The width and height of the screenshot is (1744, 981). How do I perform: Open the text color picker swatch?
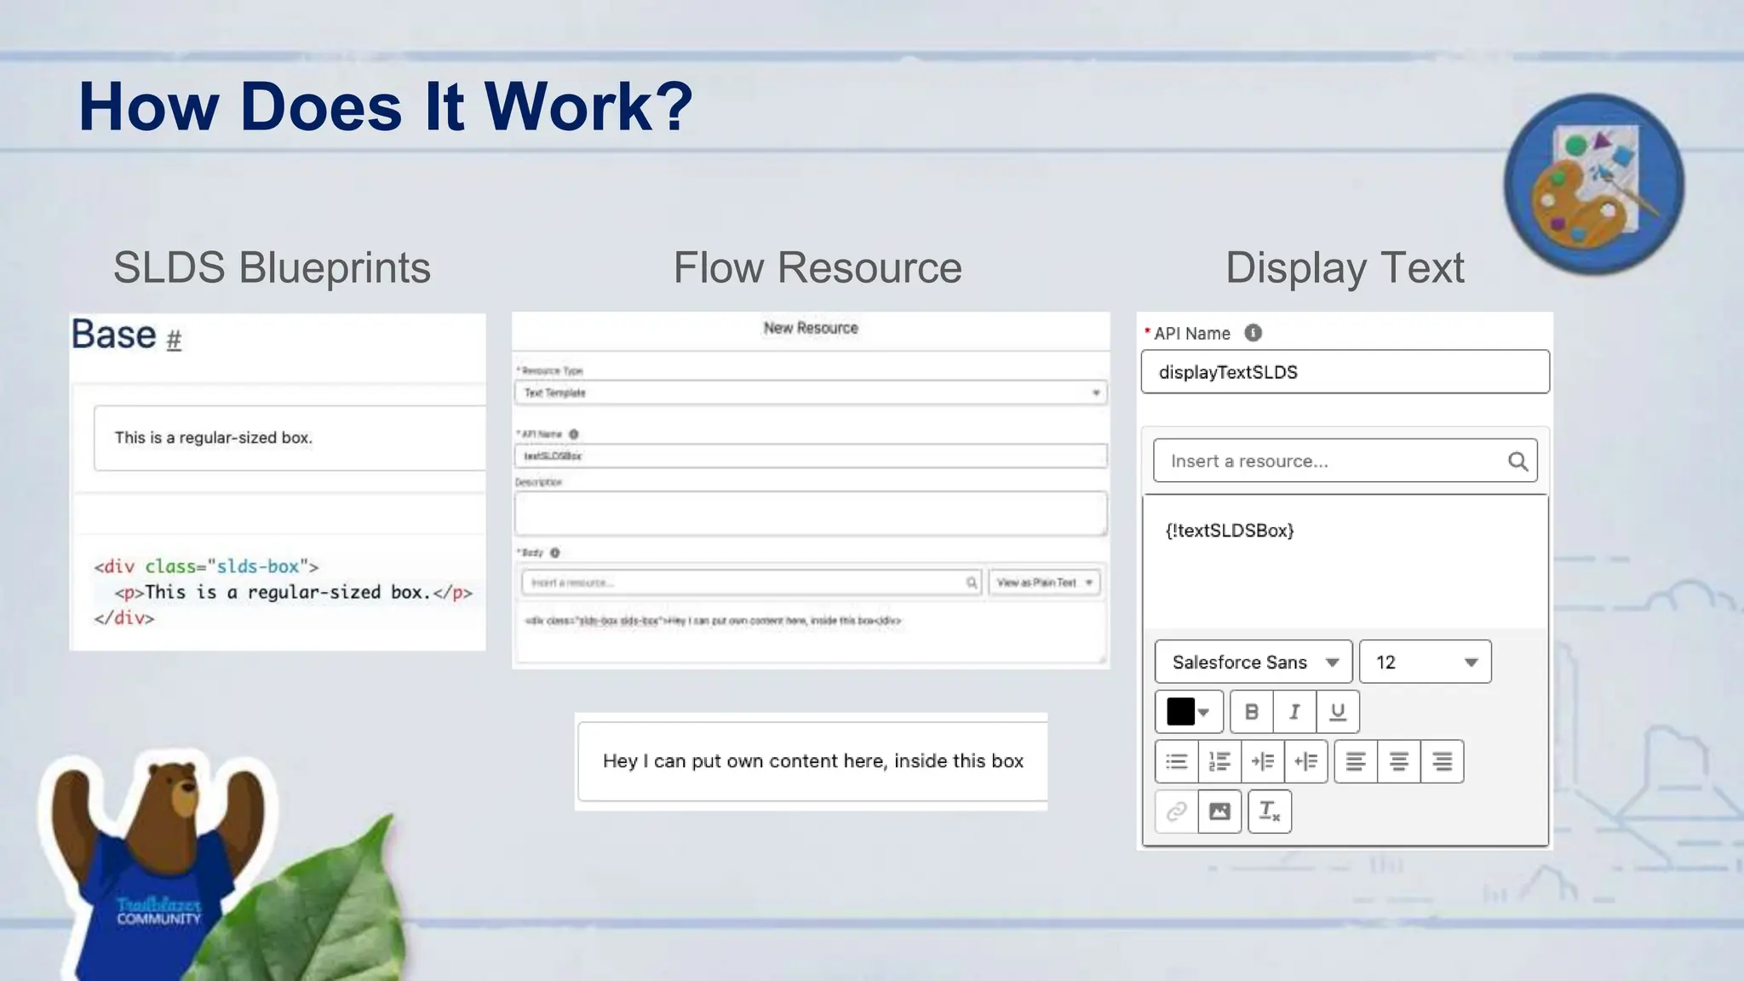[1189, 712]
